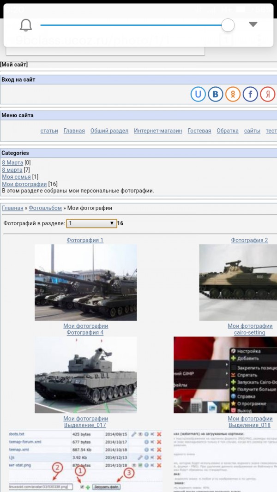277x492 pixels.
Task: Go to Интернет-магазин menu link
Action: (x=158, y=131)
